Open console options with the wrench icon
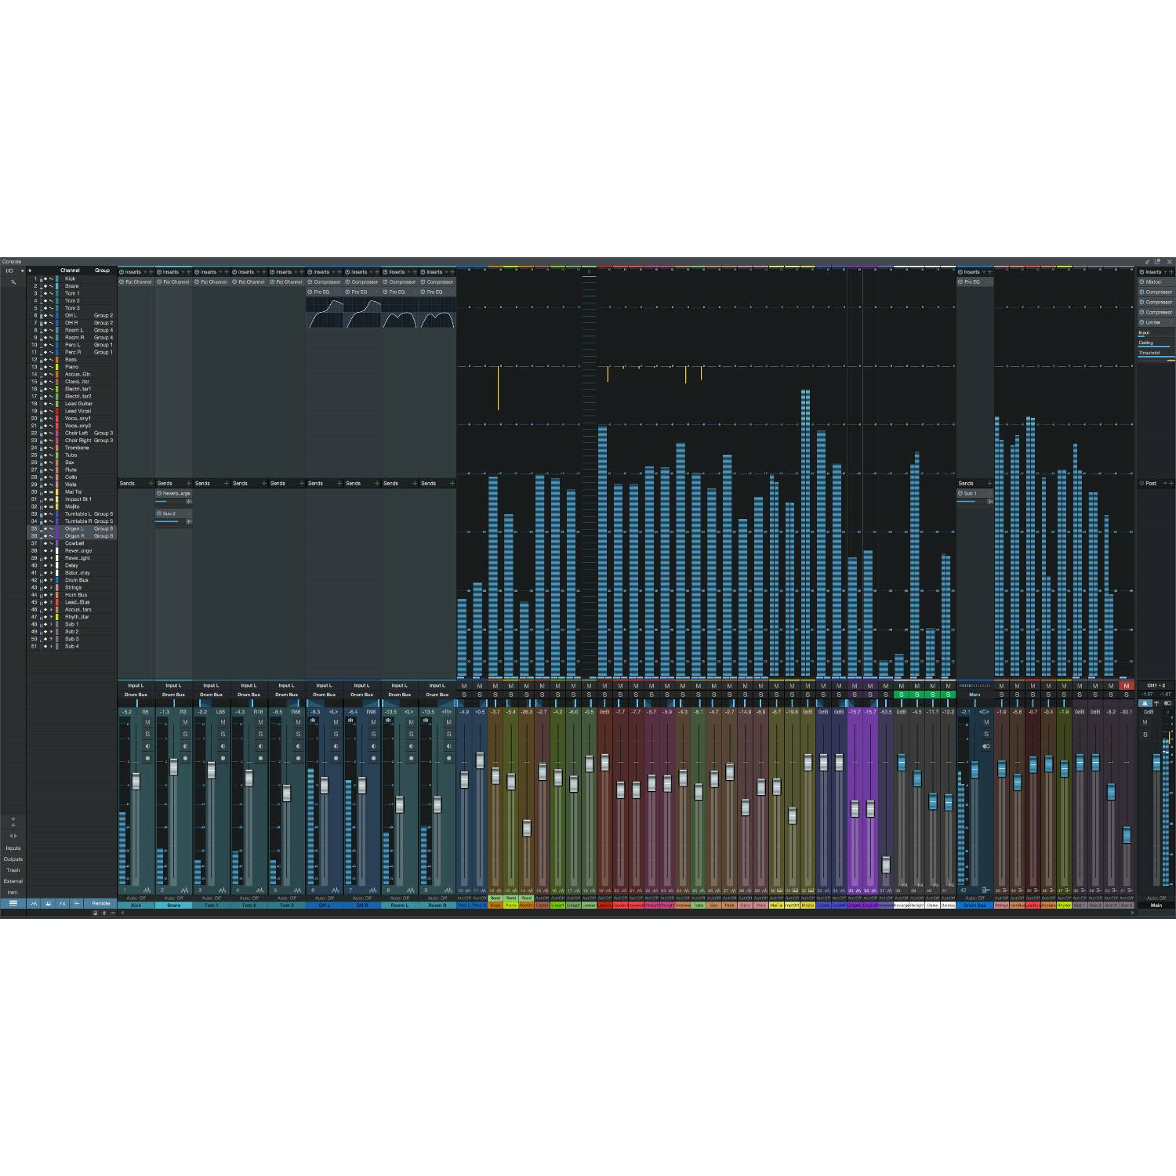 coord(13,281)
